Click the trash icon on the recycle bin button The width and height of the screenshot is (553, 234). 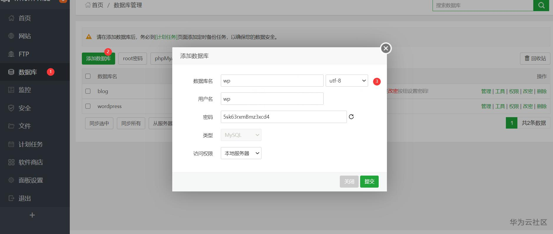[x=527, y=58]
